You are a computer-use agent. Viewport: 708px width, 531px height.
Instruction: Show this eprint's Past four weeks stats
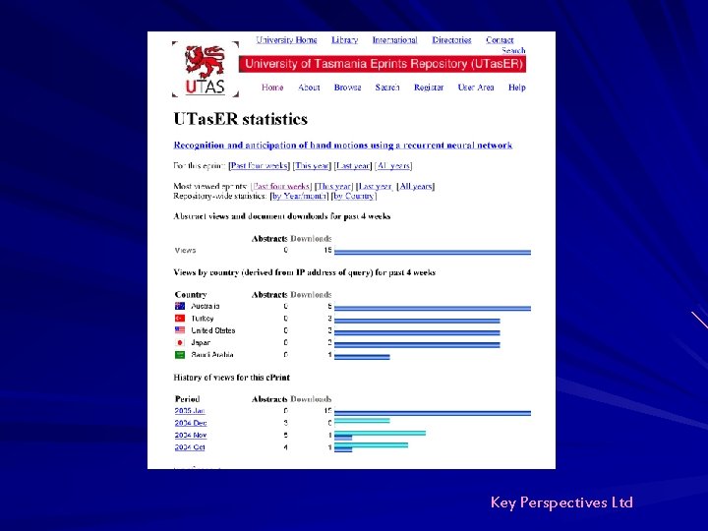click(259, 166)
